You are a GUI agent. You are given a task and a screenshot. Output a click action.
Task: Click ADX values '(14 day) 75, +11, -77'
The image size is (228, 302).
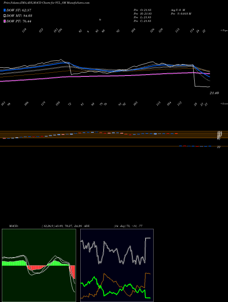128,226
